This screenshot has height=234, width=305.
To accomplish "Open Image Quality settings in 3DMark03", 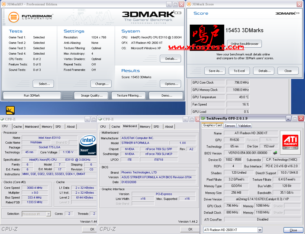I will (x=92, y=95).
